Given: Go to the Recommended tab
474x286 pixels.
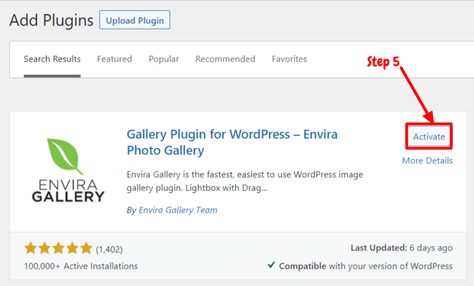Looking at the screenshot, I should (225, 59).
